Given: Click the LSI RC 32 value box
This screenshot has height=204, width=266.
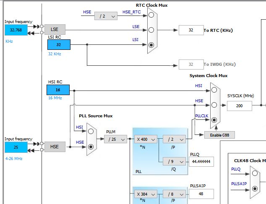Looking at the screenshot, I should [x=59, y=45].
